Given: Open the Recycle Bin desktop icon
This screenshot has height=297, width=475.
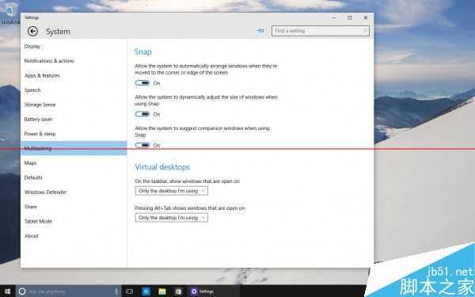Looking at the screenshot, I should coord(9,13).
